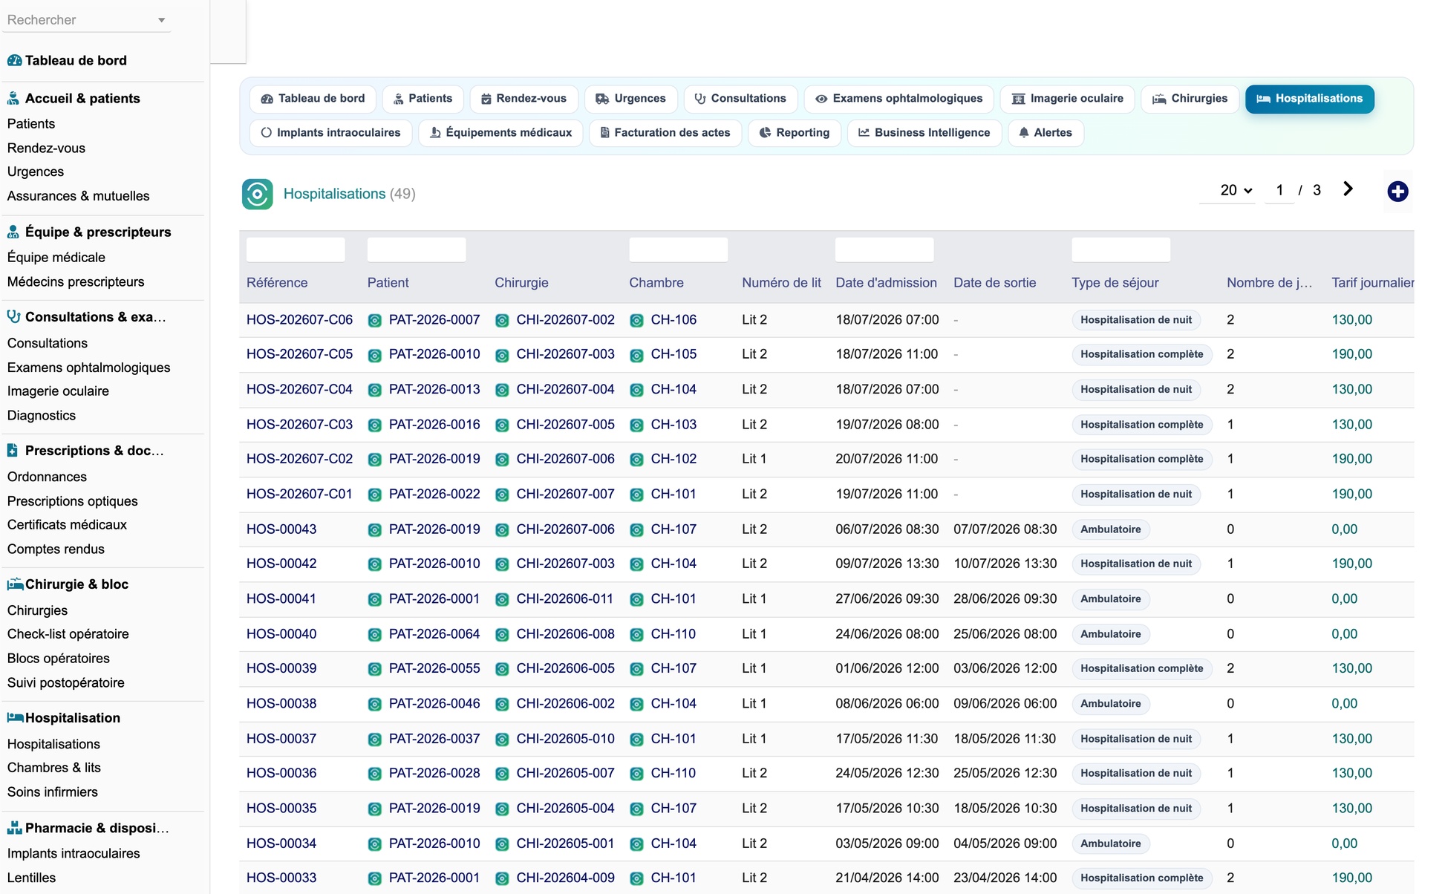Filter by Type de séjour input field
The image size is (1445, 894).
pos(1121,249)
